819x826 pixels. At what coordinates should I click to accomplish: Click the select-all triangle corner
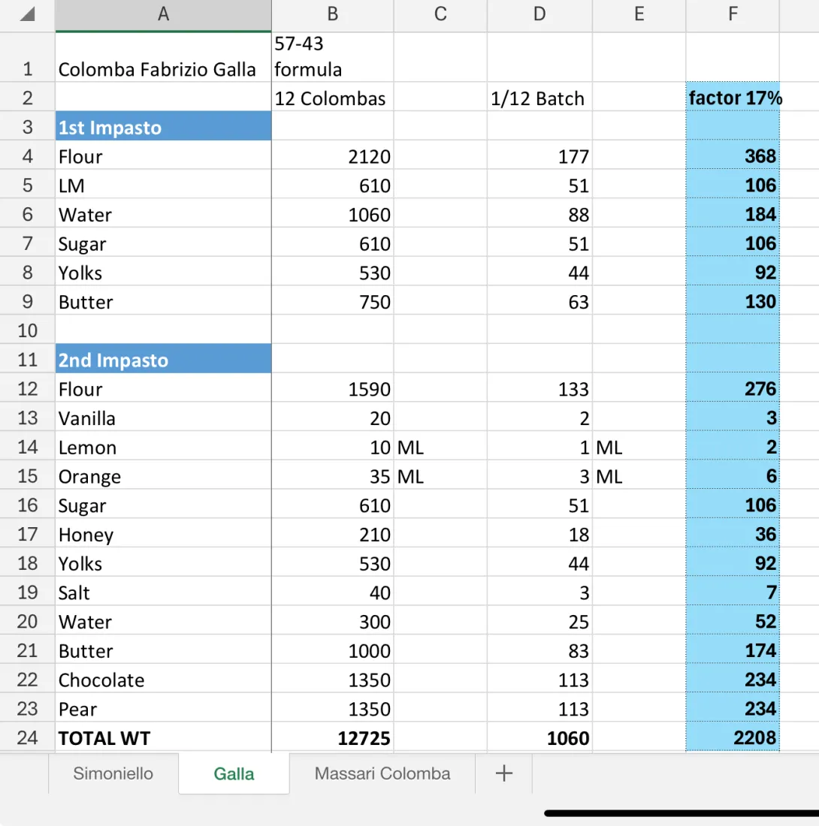pyautogui.click(x=27, y=15)
